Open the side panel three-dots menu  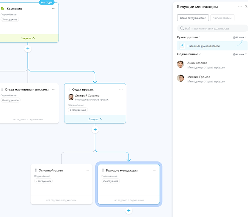pyautogui.click(x=240, y=7)
